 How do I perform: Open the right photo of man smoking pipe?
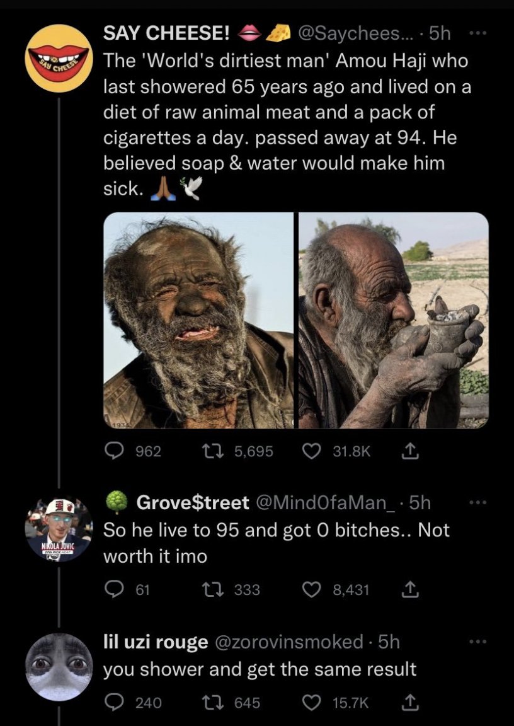(x=394, y=320)
